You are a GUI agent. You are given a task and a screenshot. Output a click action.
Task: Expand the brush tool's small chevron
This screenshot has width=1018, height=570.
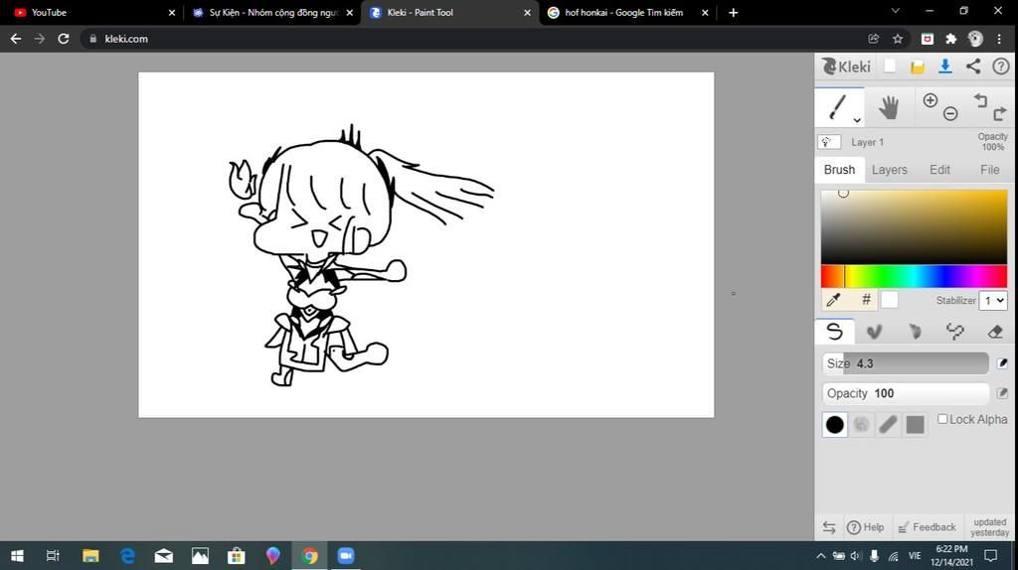[857, 120]
